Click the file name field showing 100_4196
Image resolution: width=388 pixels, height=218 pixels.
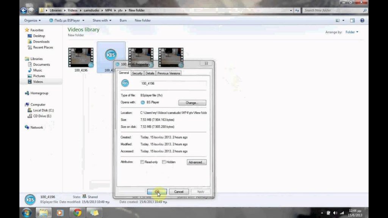pos(173,84)
